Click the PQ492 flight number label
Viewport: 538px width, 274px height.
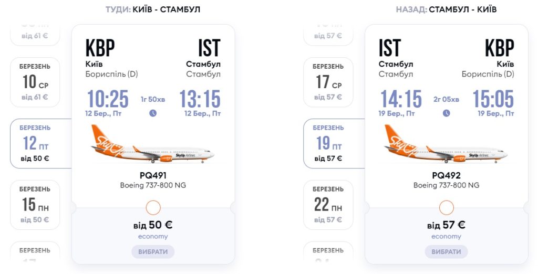point(446,176)
